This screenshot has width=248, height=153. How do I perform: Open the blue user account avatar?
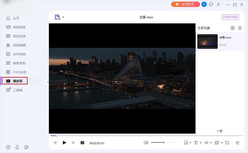pos(204,4)
